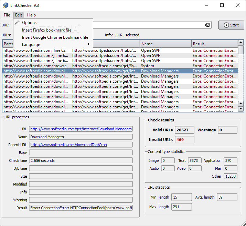This screenshot has width=246, height=226.
Task: Click the empty D/L time field
Action: click(x=81, y=168)
